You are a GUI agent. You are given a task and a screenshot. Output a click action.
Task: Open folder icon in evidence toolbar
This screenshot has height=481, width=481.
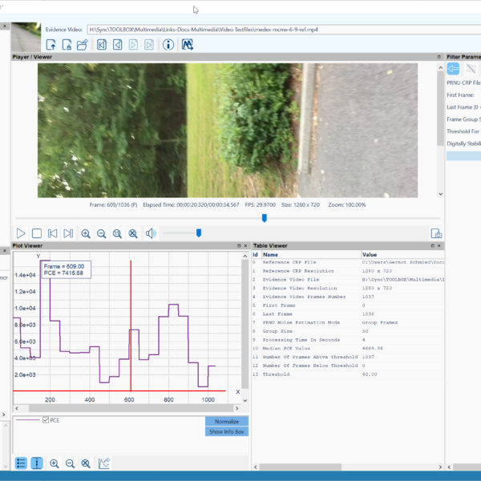(x=83, y=45)
